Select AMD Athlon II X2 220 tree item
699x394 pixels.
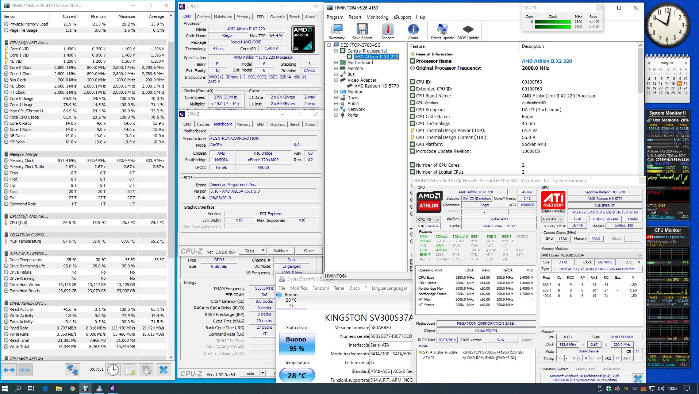click(376, 57)
